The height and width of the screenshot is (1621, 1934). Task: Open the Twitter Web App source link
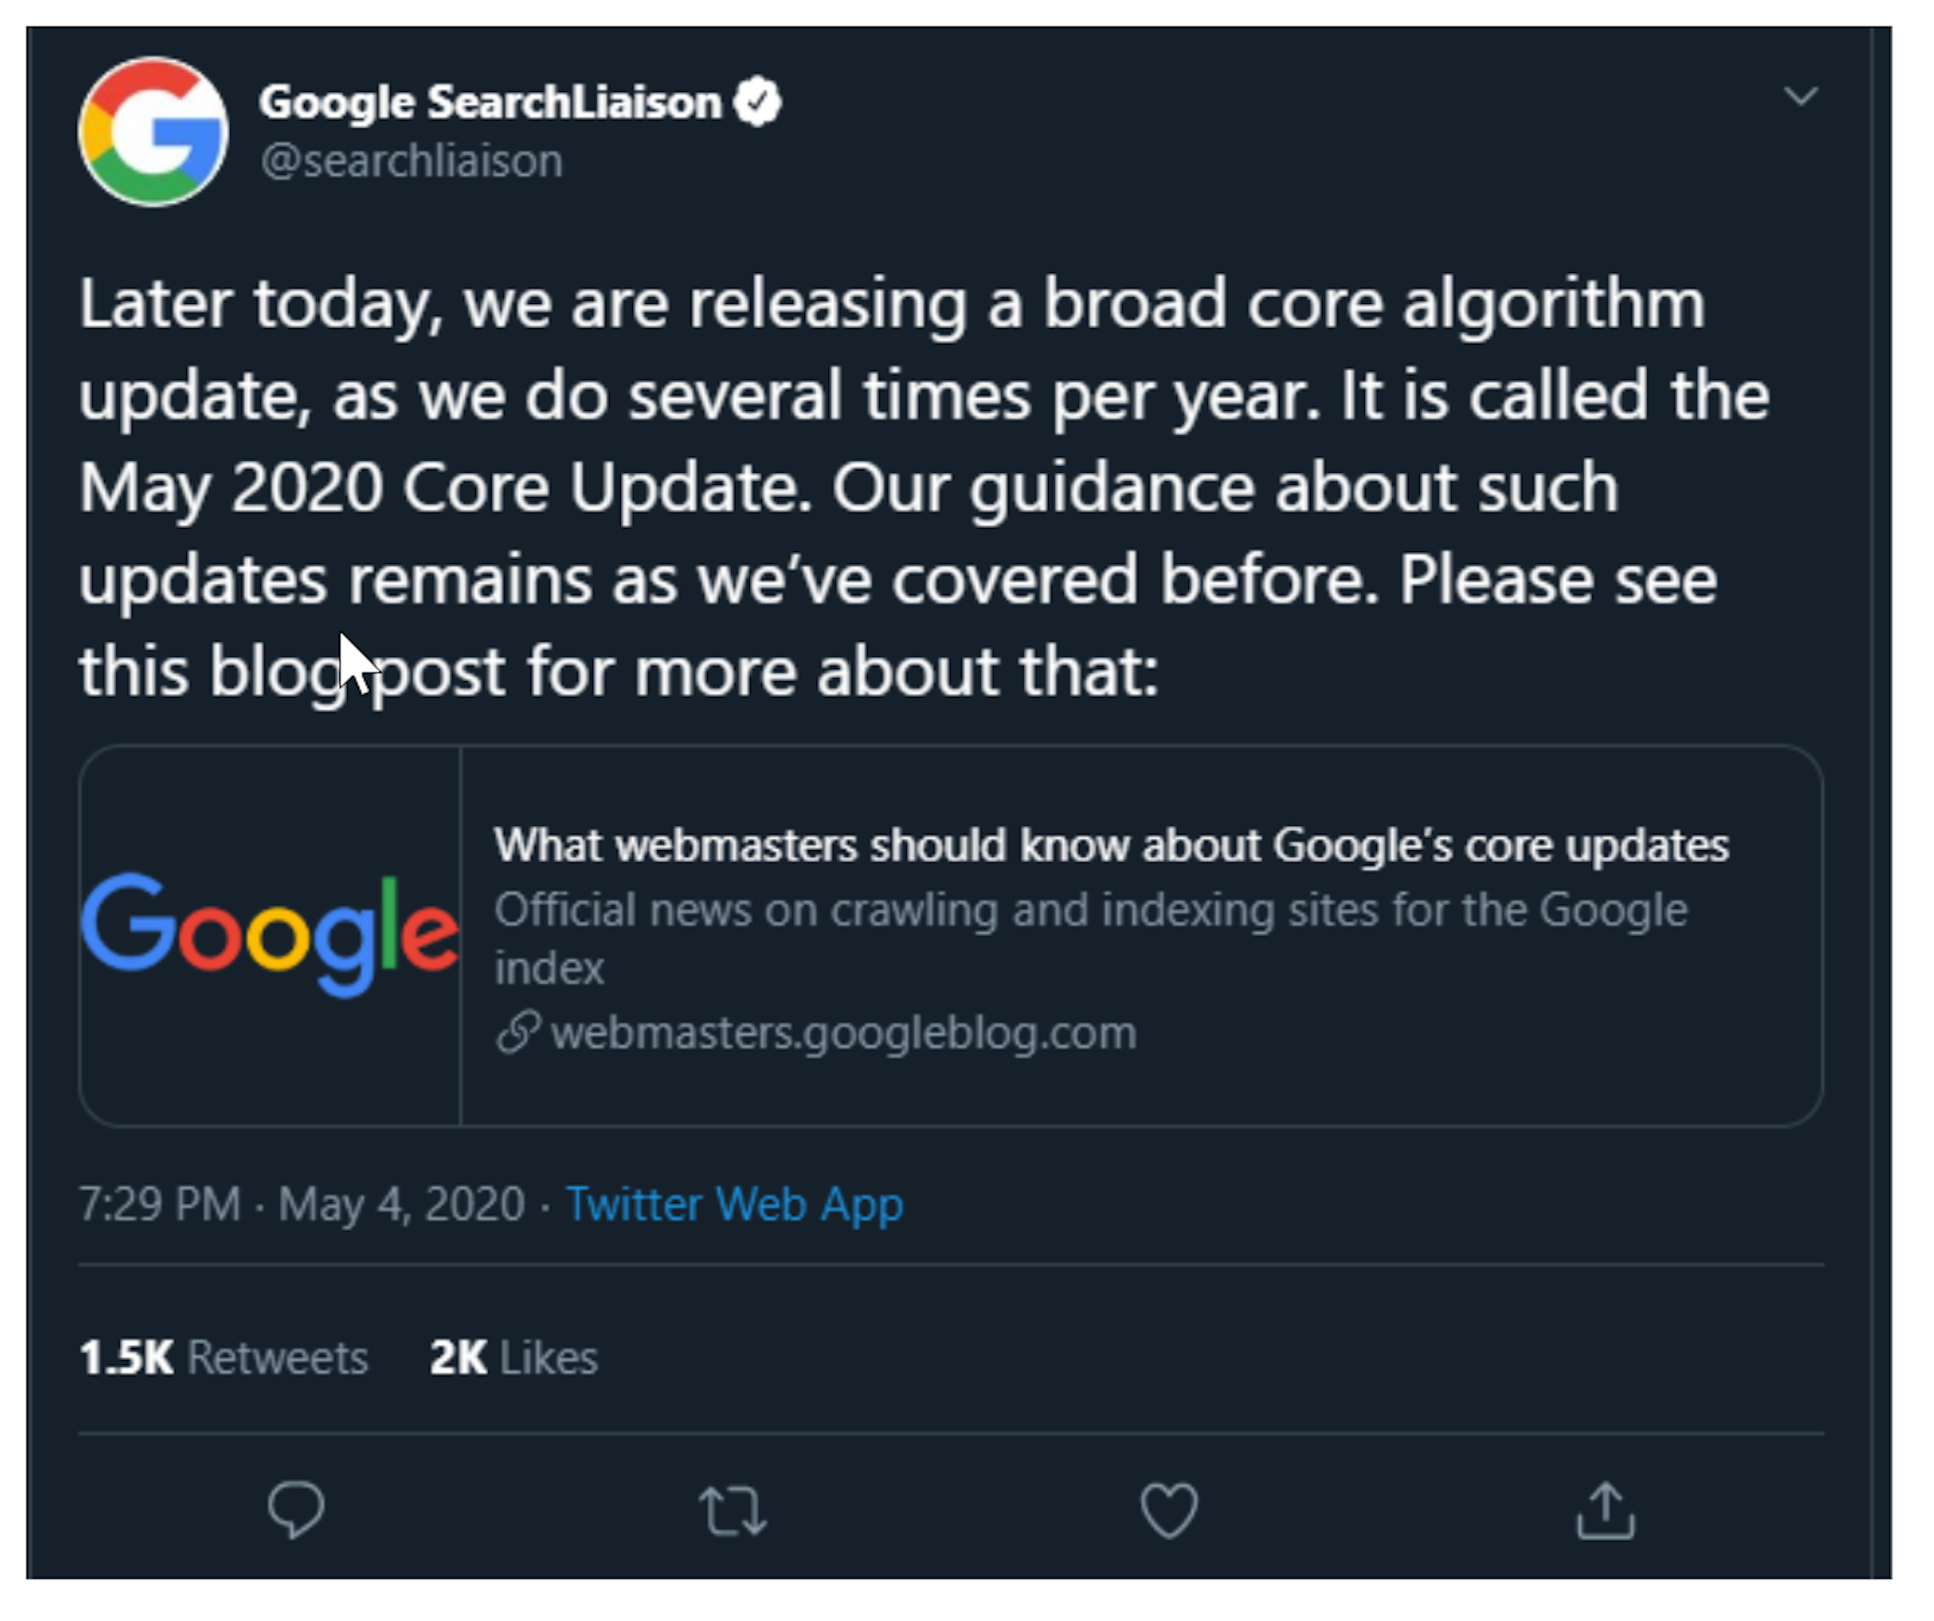[734, 1204]
